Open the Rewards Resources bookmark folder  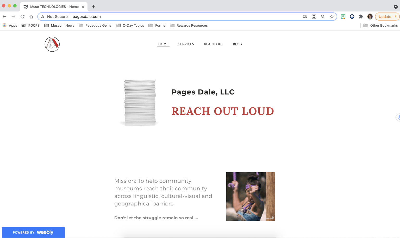tap(189, 25)
